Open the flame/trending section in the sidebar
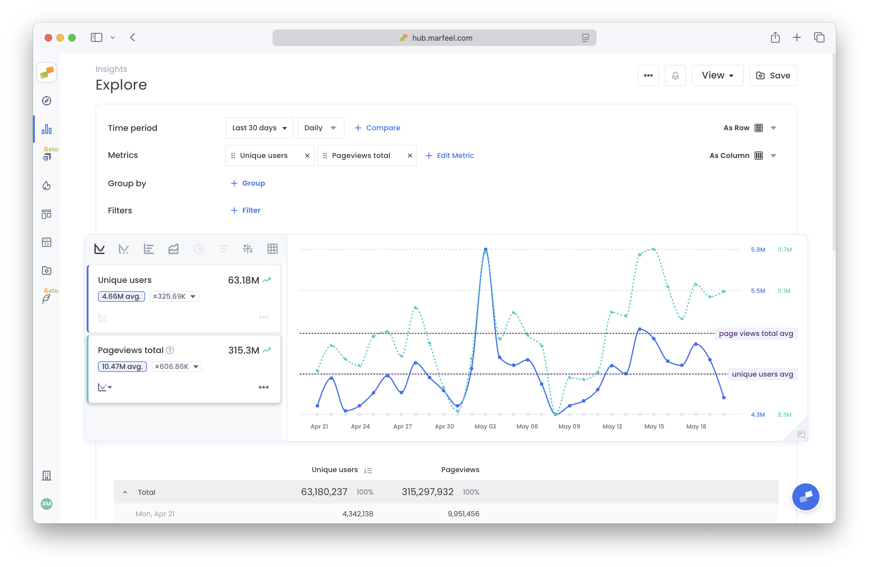Screen dimensions: 869x567 [x=46, y=186]
